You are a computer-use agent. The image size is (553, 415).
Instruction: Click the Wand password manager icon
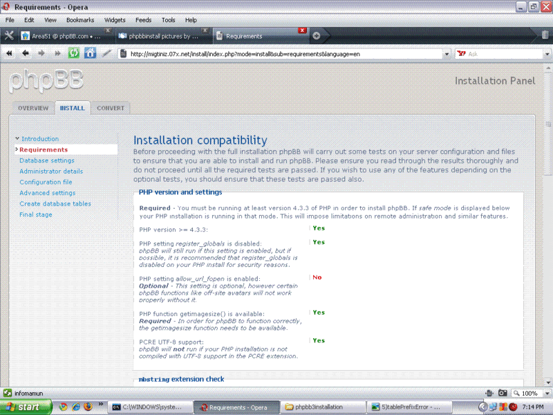[106, 53]
